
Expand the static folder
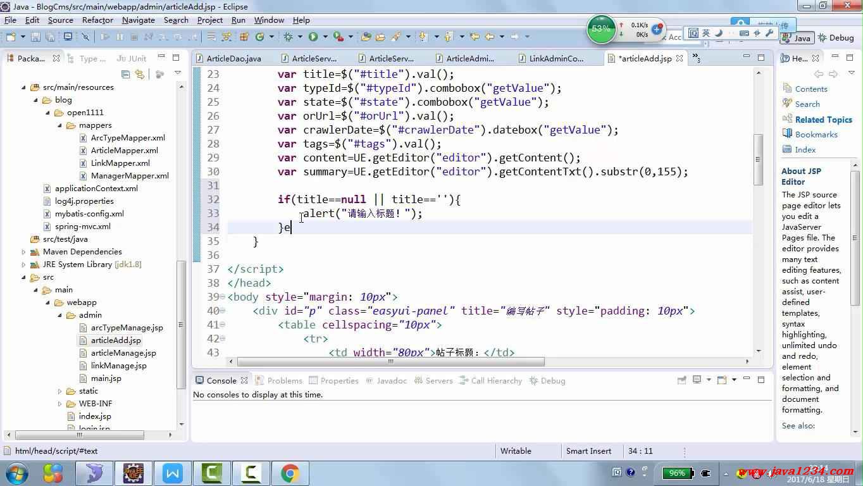pos(60,391)
